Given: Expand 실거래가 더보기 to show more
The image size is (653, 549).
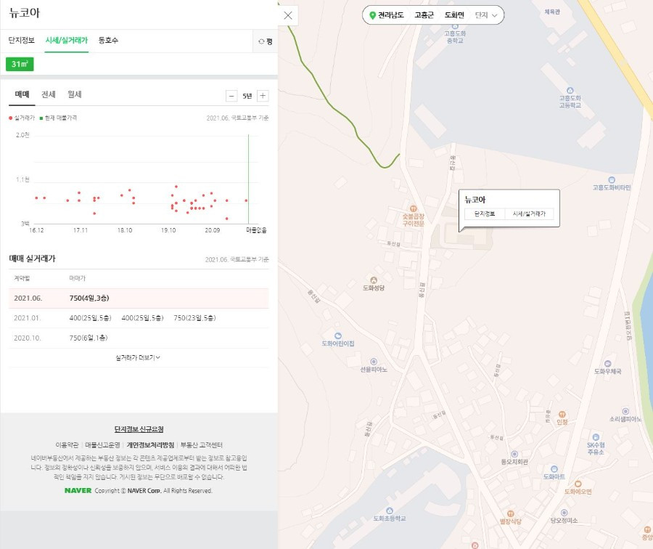Looking at the screenshot, I should (138, 358).
